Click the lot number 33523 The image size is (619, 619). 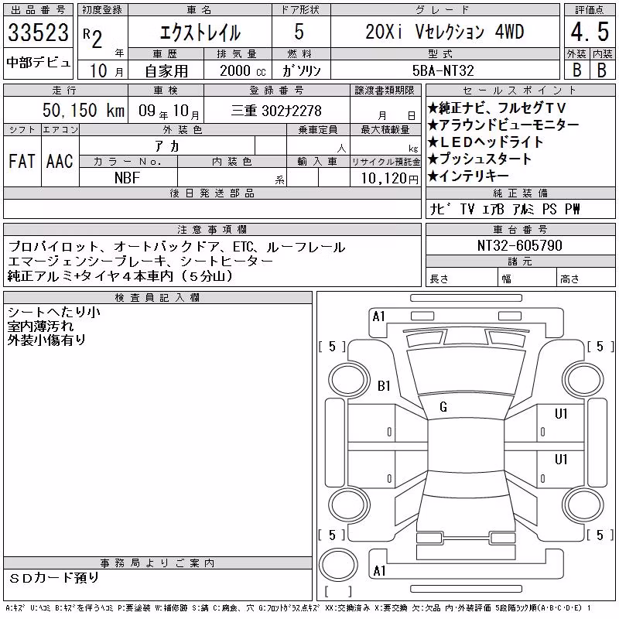pos(38,32)
